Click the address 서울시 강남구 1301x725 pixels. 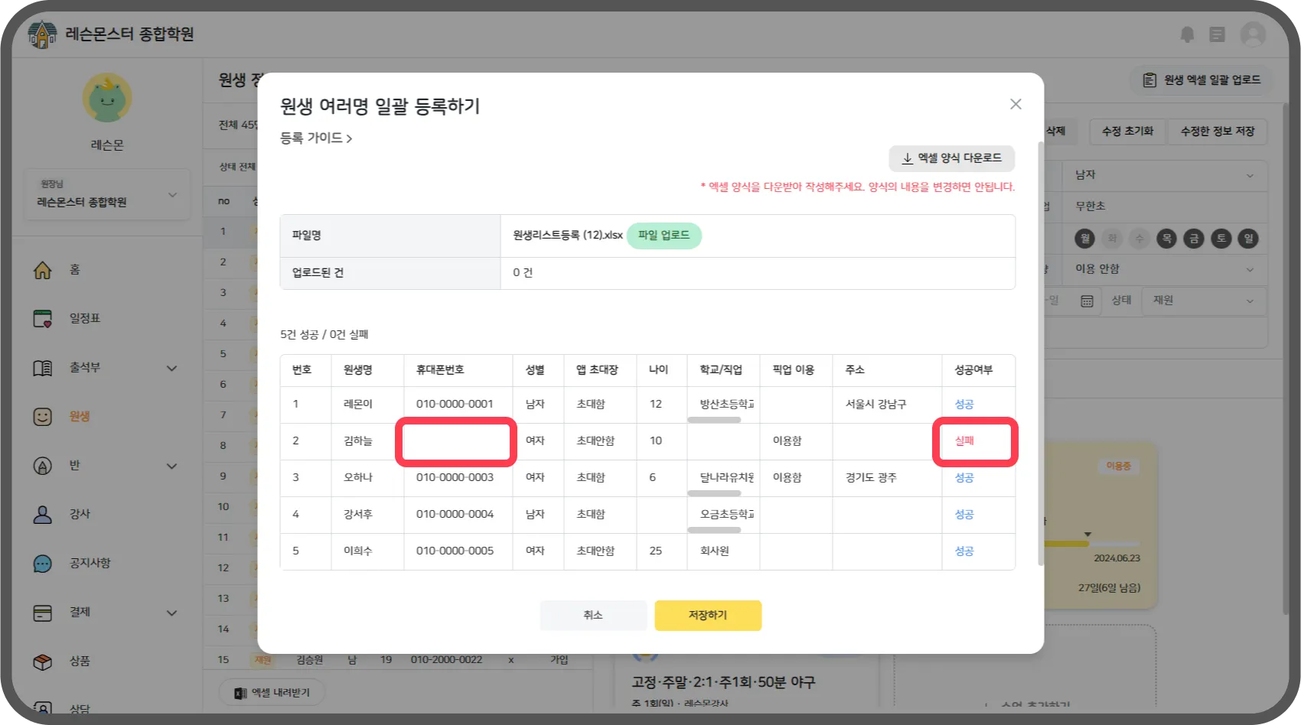[x=875, y=405]
